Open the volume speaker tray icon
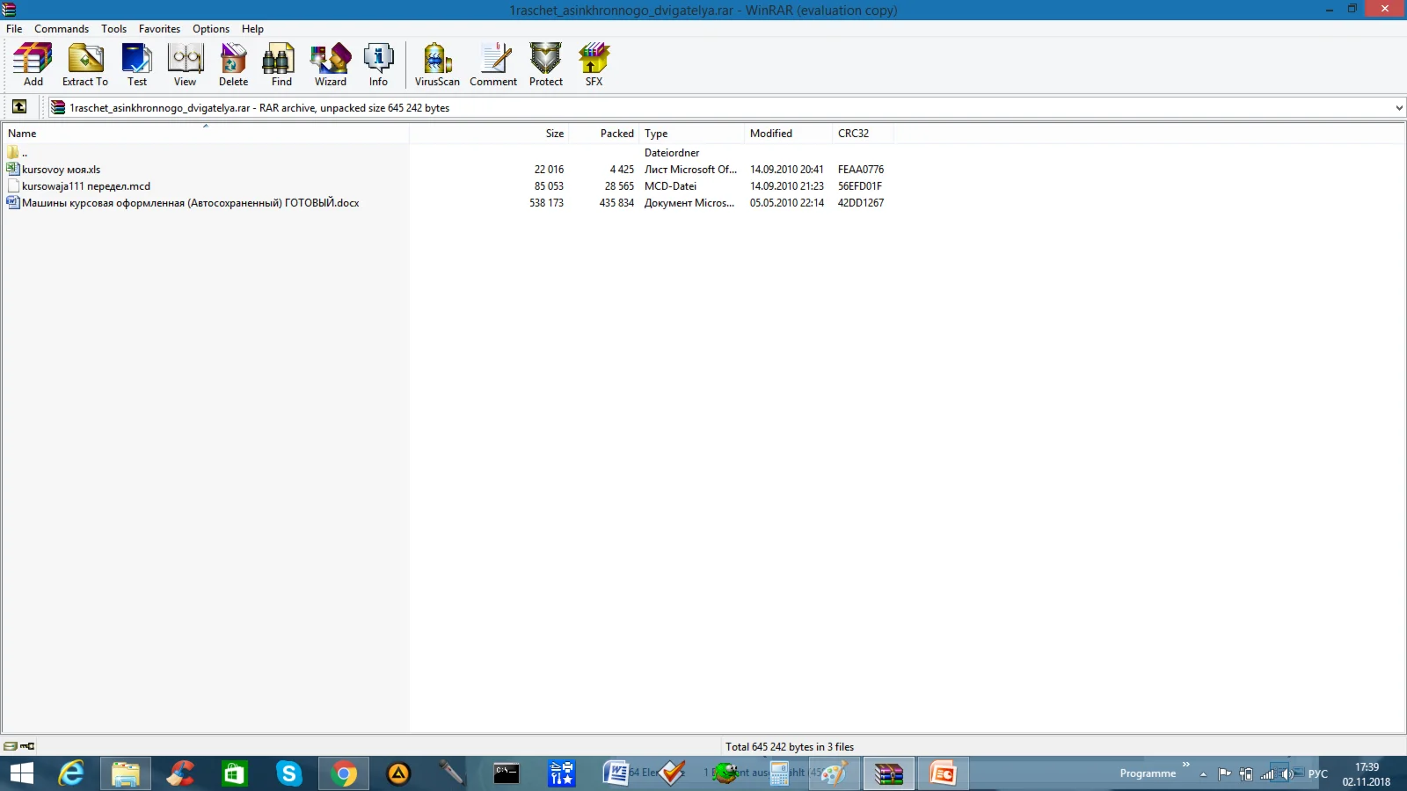Screen dimensions: 1407x791 [1287, 774]
